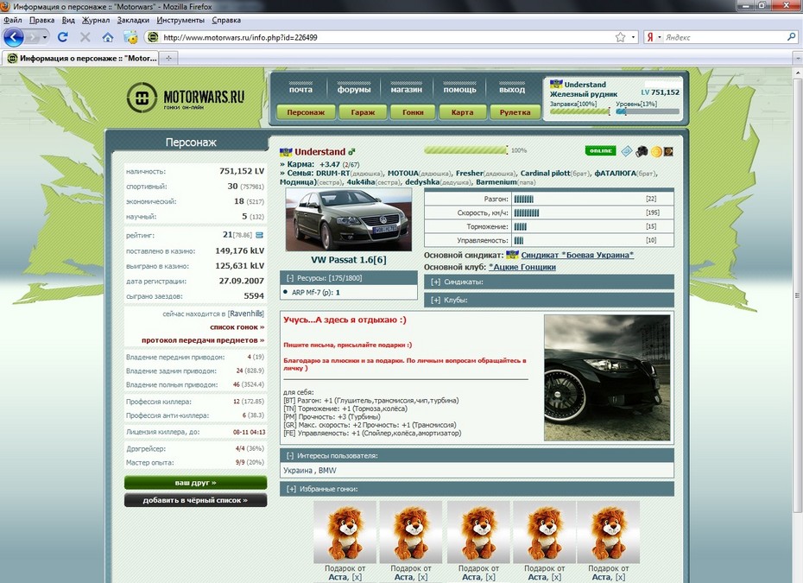Viewport: 803px width, 583px height.
Task: Open the почта section
Action: (x=300, y=89)
